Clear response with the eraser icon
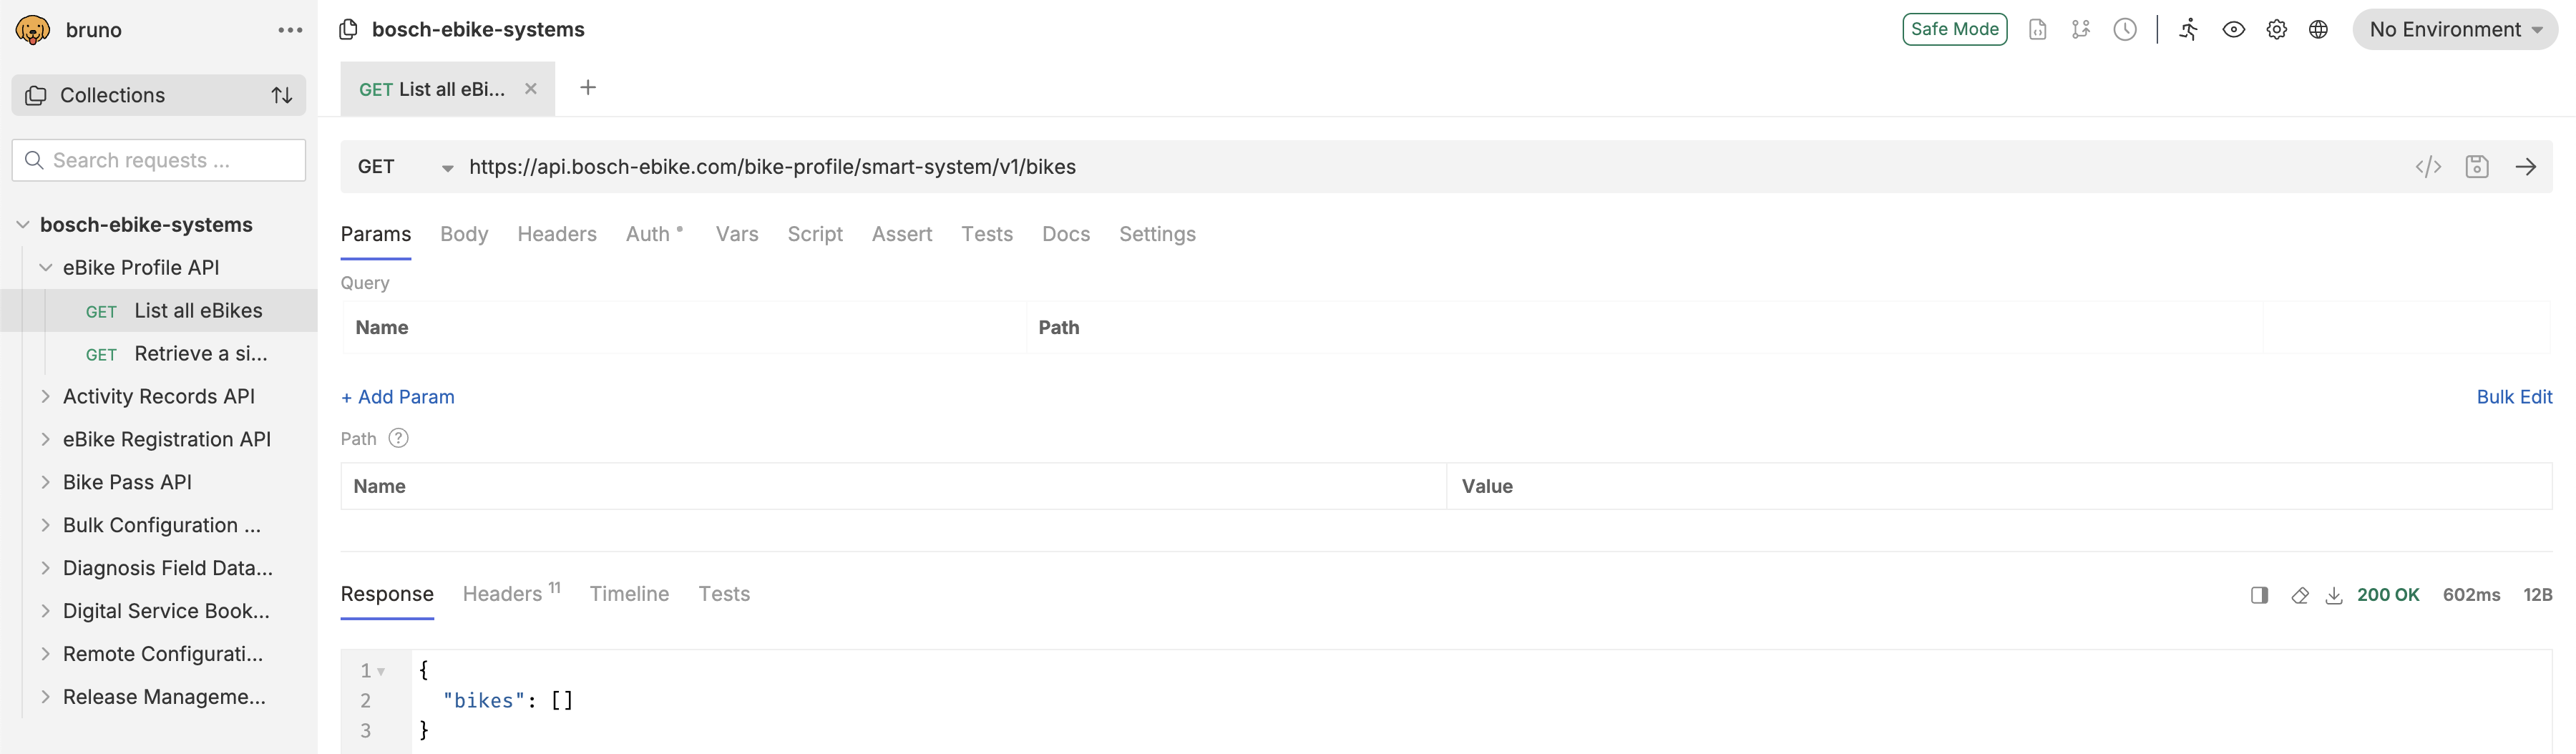This screenshot has height=754, width=2576. 2300,595
